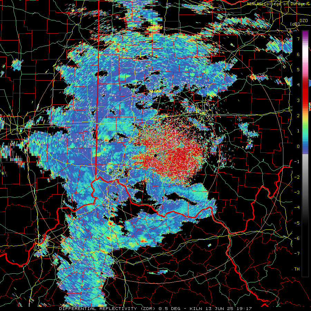This screenshot has width=311, height=311.
Task: Click the 0 value on color scale
Action: pos(298,147)
